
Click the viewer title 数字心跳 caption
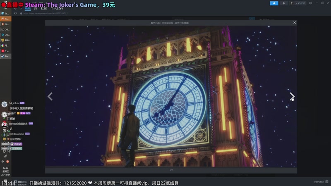click(x=170, y=23)
